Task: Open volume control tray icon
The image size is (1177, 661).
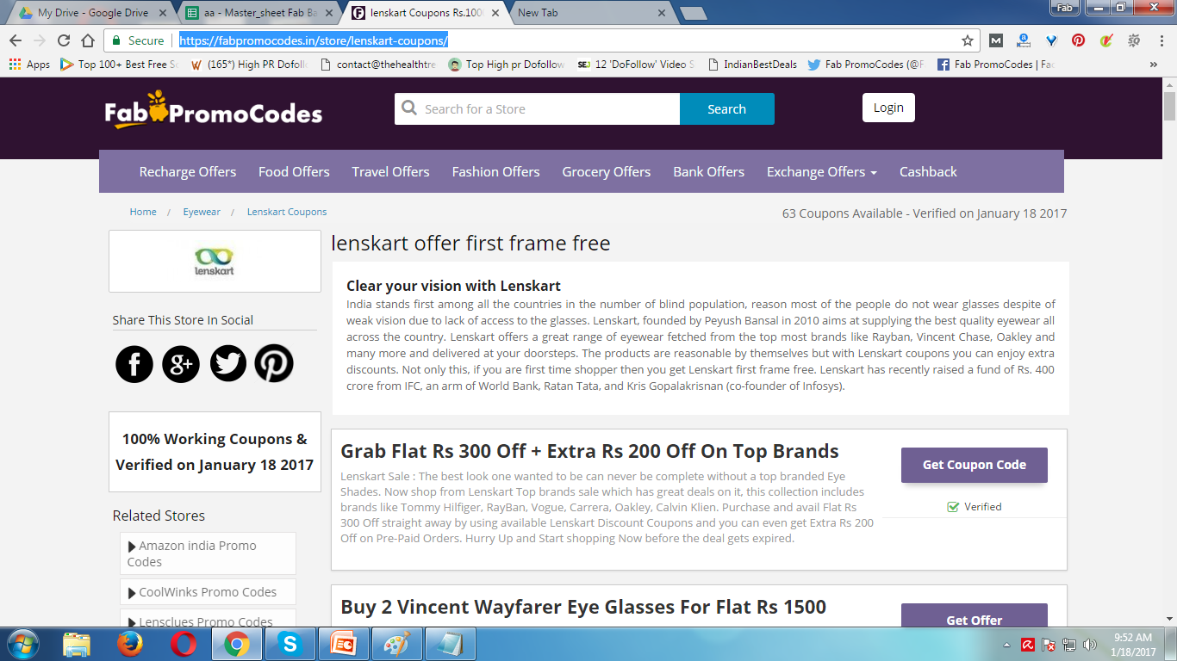Action: click(x=1090, y=645)
